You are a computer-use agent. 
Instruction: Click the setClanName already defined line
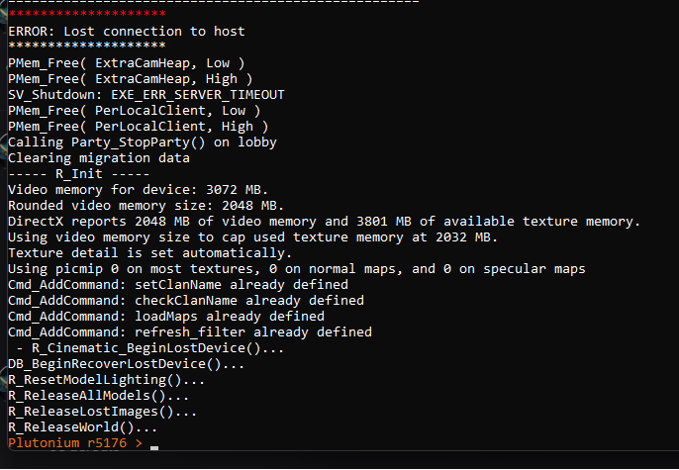pos(177,285)
